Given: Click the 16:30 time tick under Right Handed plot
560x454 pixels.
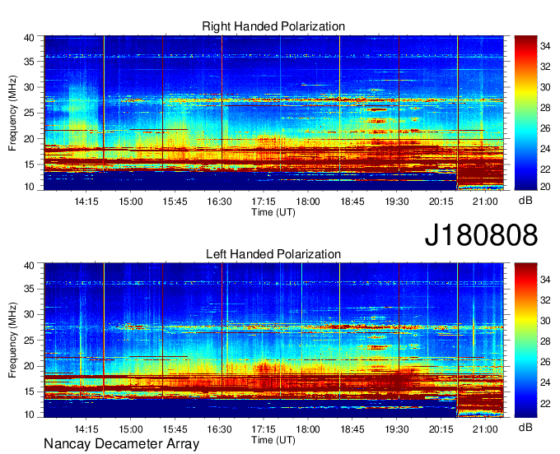Looking at the screenshot, I should [x=219, y=202].
